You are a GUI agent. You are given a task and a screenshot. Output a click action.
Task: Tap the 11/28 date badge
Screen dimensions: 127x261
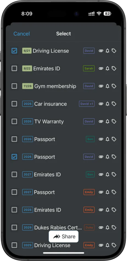28,86
